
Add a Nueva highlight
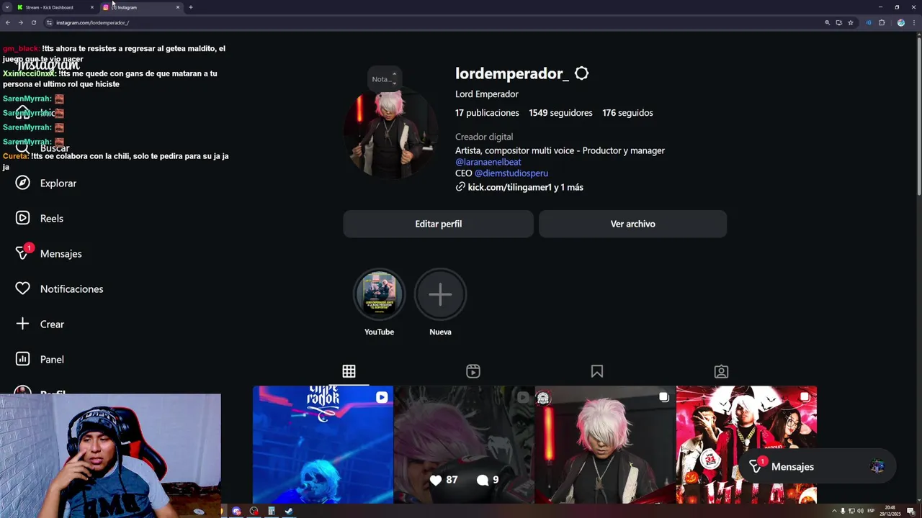pos(440,294)
